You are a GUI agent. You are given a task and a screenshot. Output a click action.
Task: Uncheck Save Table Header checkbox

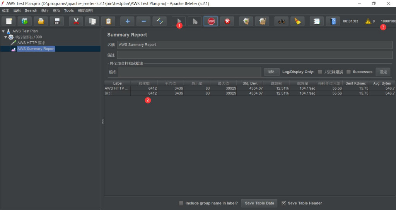click(x=283, y=203)
